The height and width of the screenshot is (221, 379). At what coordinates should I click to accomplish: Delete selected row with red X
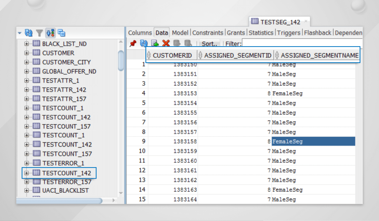pyautogui.click(x=166, y=43)
